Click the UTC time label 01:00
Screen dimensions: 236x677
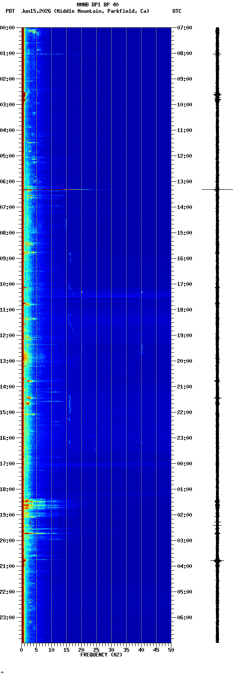click(x=185, y=489)
